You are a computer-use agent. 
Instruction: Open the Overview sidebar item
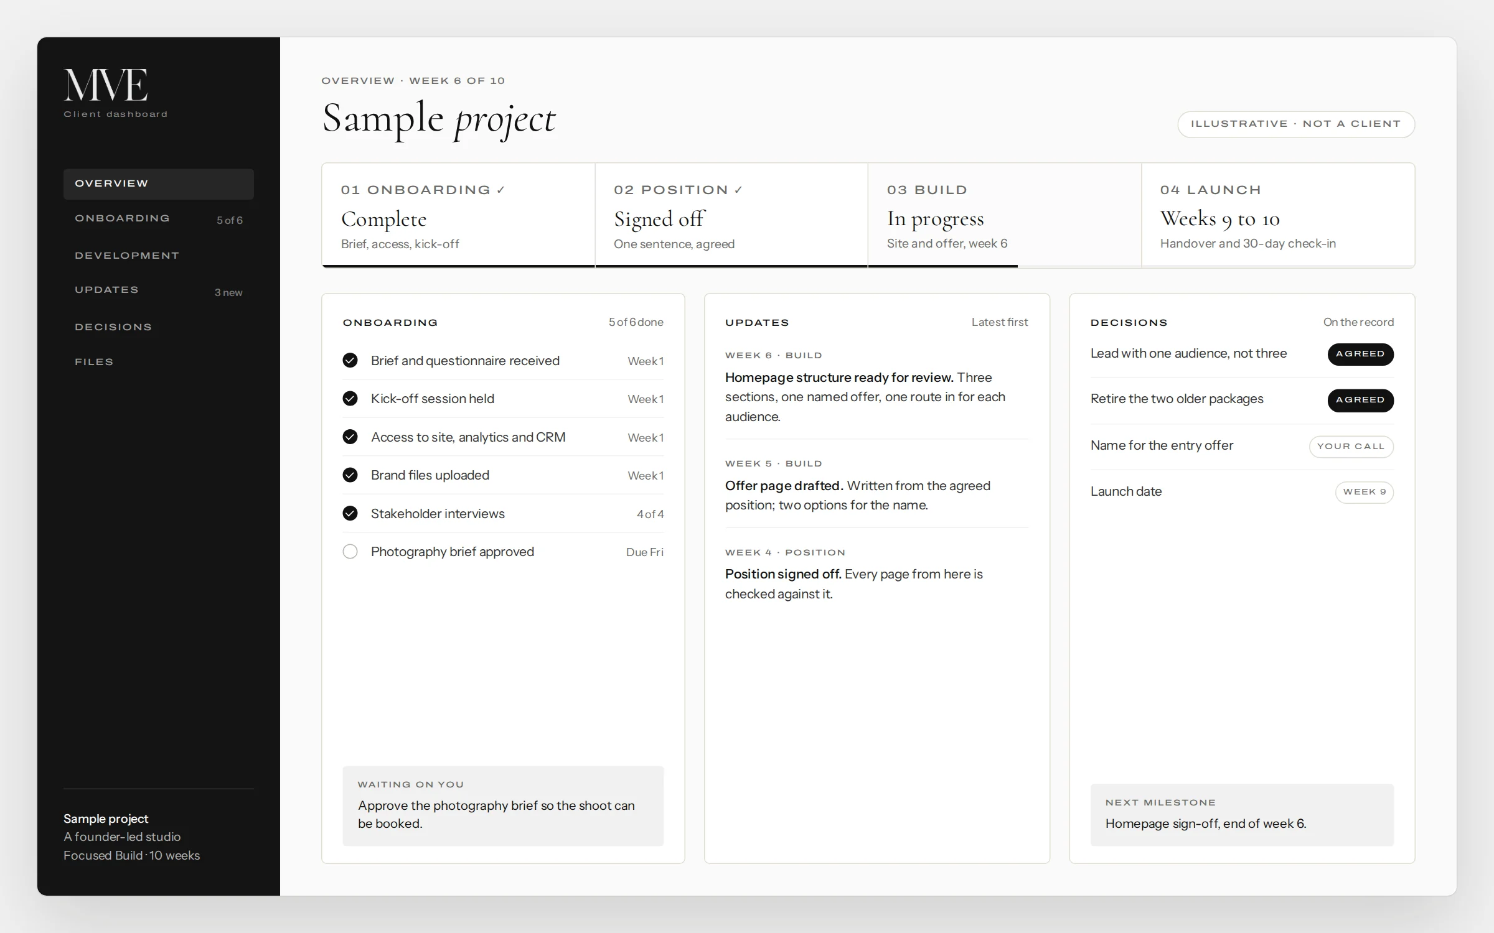159,184
